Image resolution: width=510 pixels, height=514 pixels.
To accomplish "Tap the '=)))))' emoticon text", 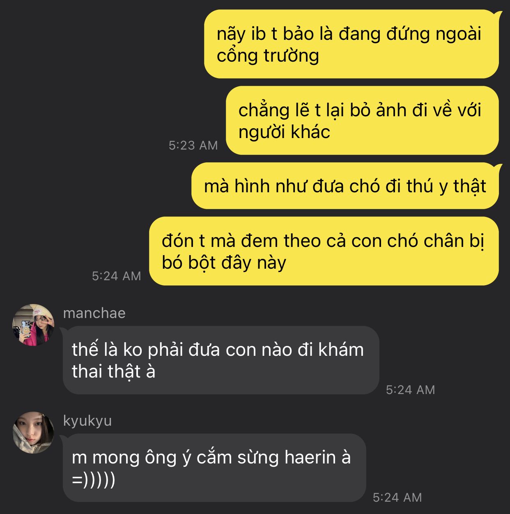I will pos(94,479).
